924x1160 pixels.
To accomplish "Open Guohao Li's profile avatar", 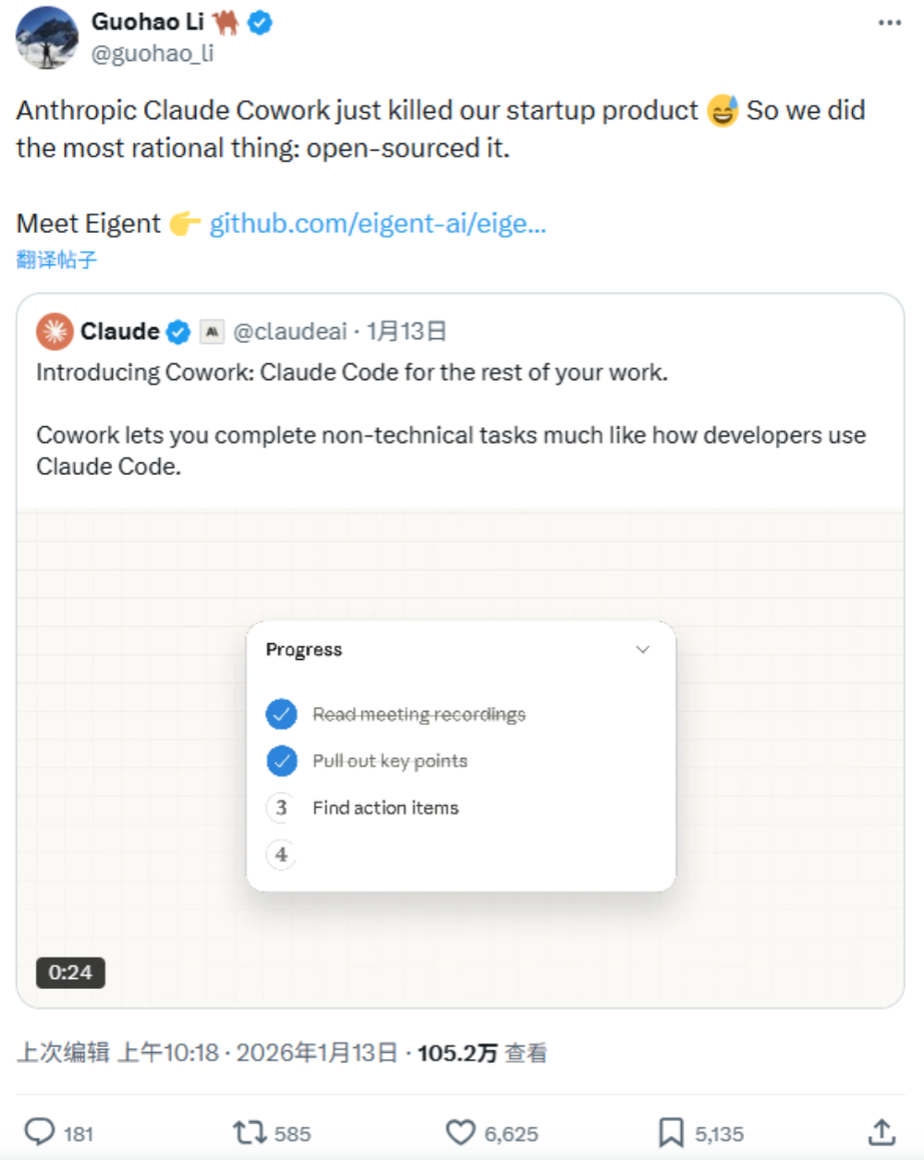I will pos(47,39).
